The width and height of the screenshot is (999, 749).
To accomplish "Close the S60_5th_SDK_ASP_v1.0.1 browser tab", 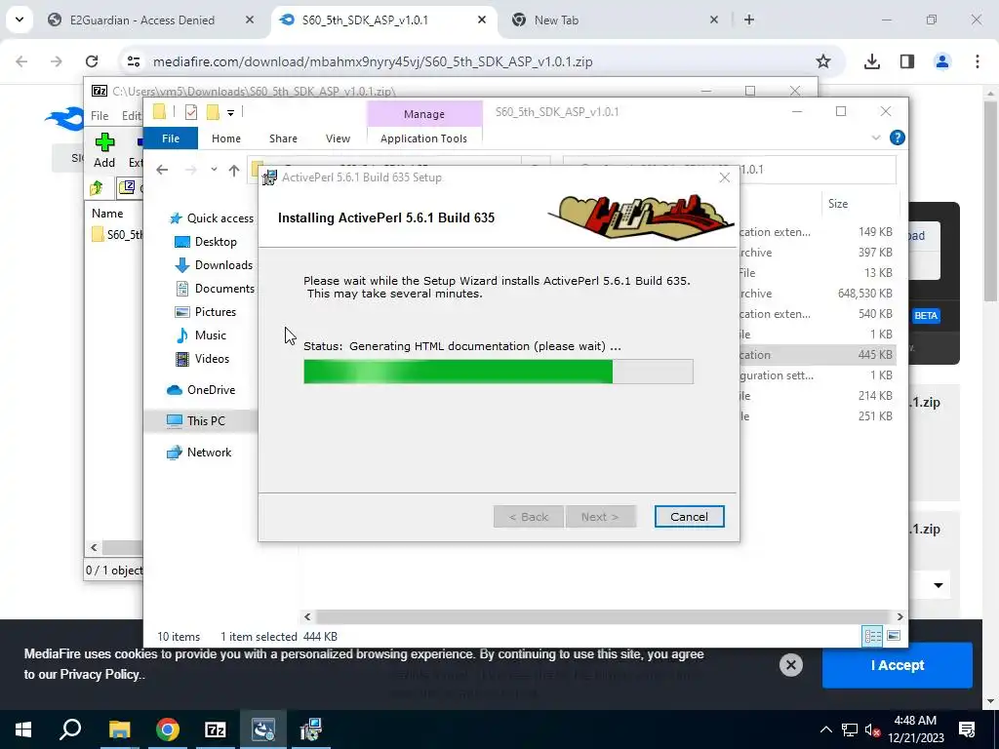I will coord(482,20).
